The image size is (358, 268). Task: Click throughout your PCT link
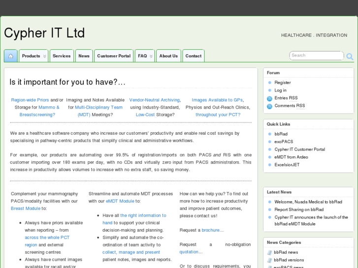click(x=218, y=115)
